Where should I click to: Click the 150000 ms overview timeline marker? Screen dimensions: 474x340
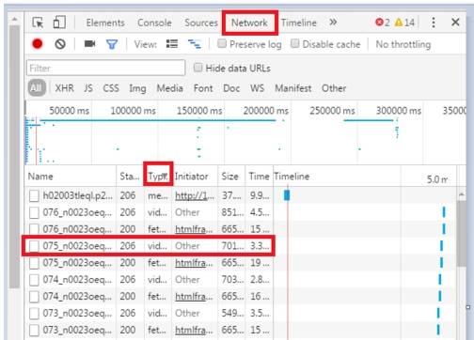[199, 111]
